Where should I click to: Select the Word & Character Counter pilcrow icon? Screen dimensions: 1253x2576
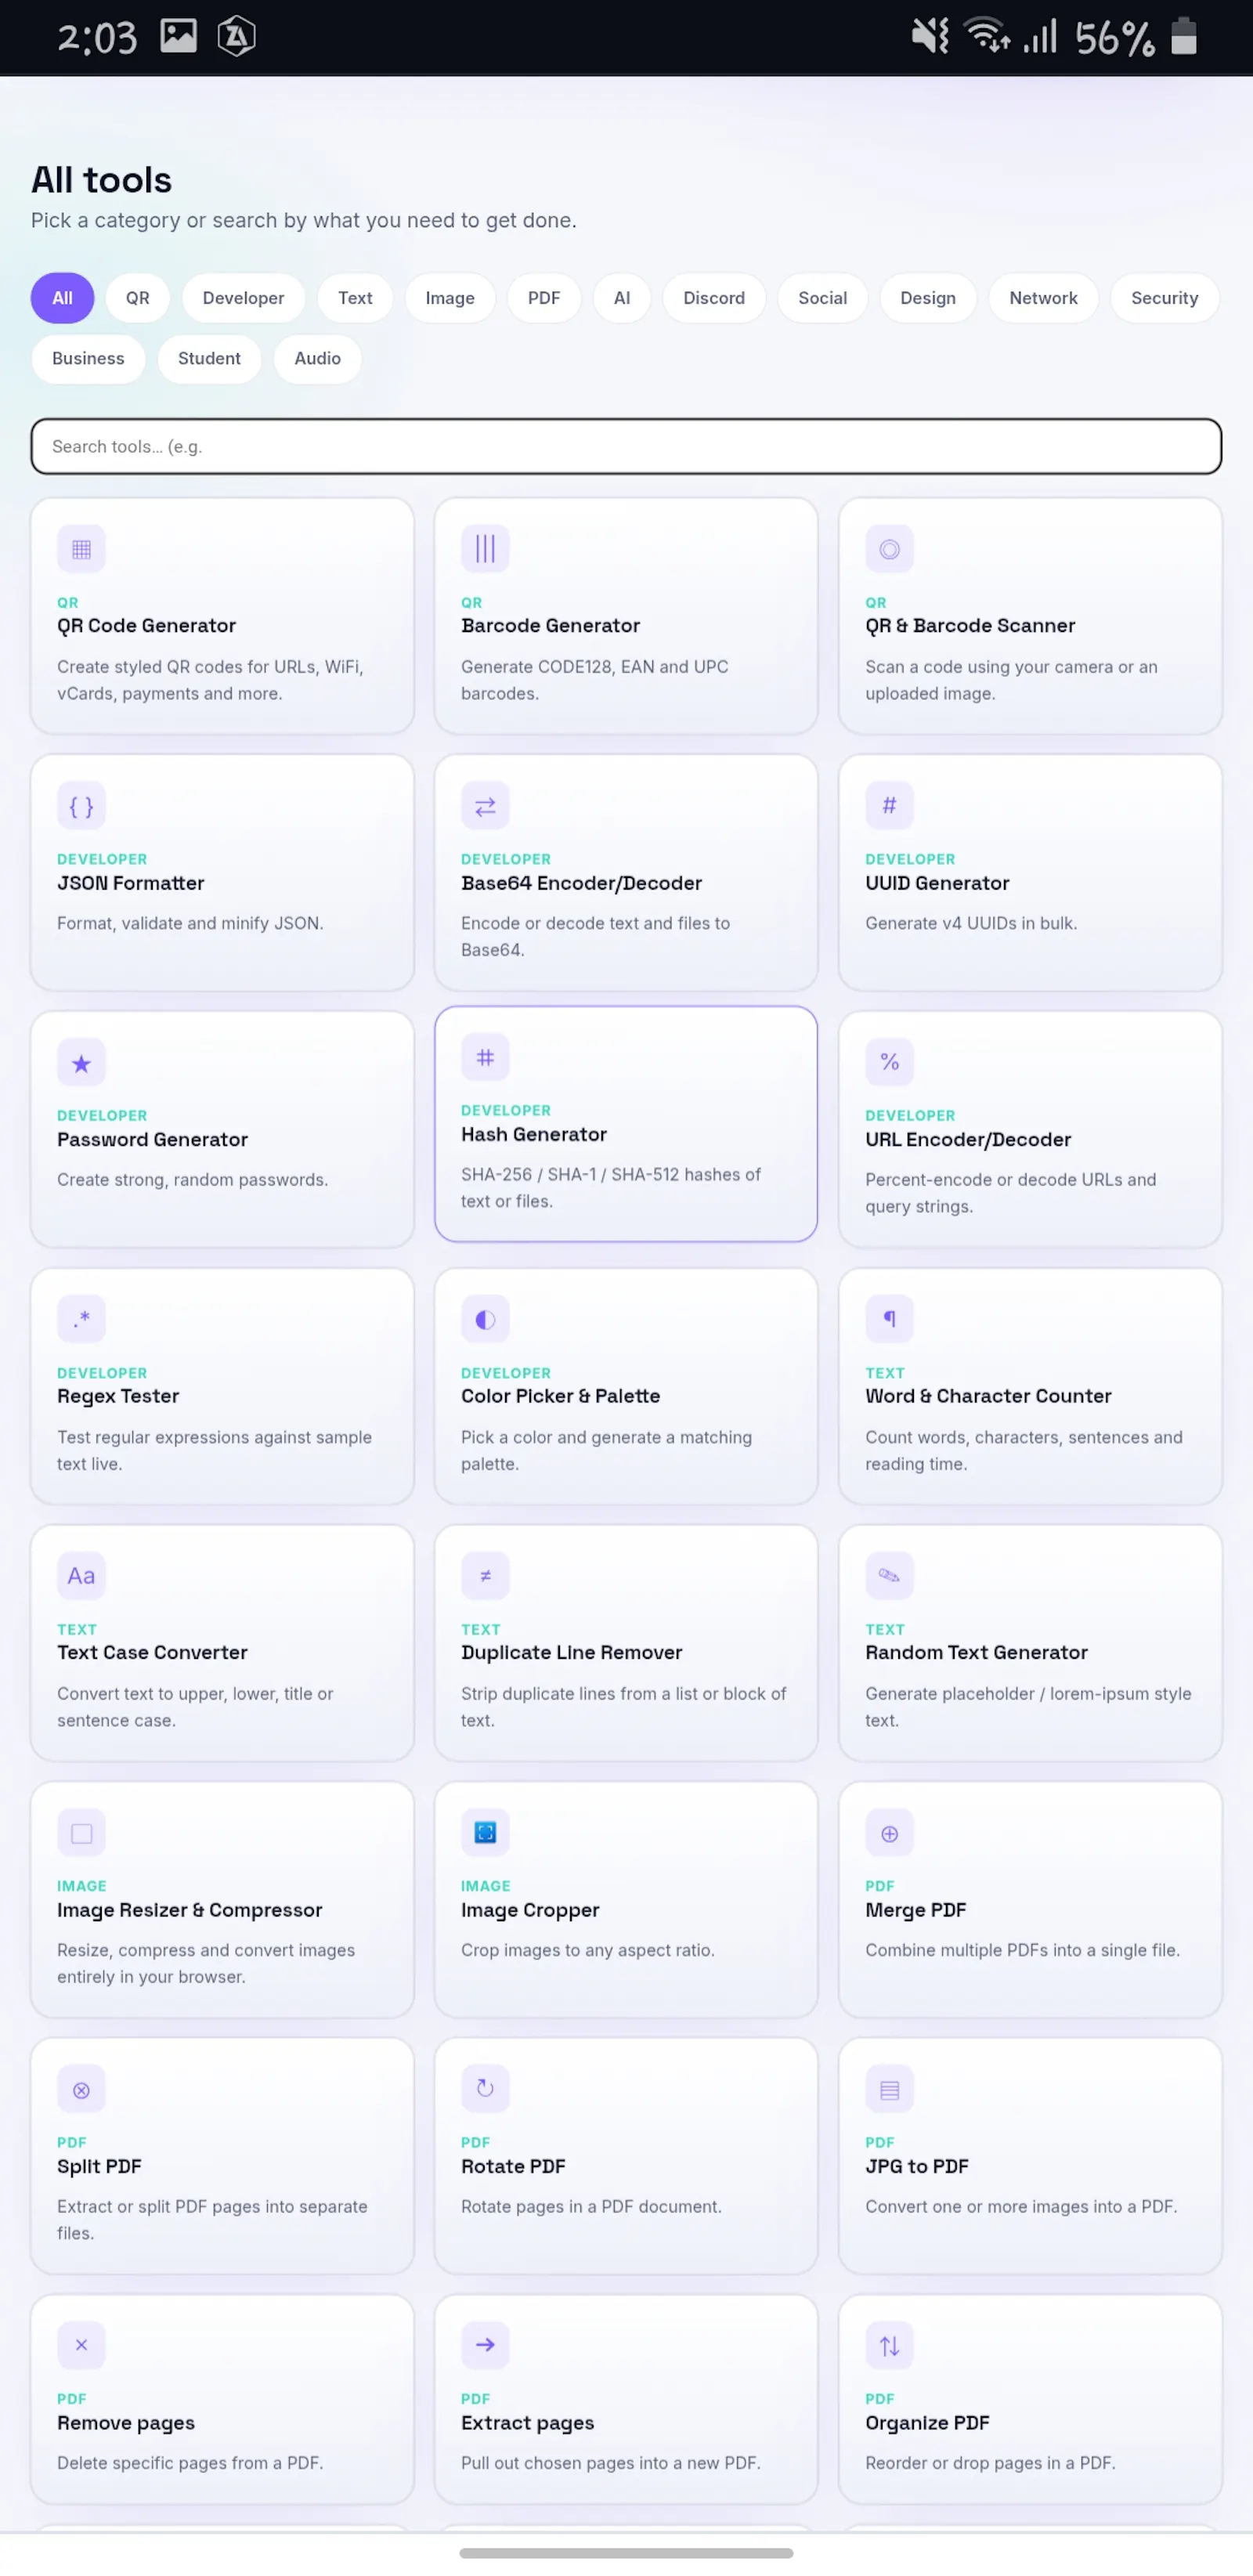point(889,1319)
